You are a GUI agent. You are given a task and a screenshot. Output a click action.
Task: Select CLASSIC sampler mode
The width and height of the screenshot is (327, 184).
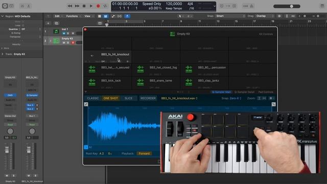(x=93, y=98)
